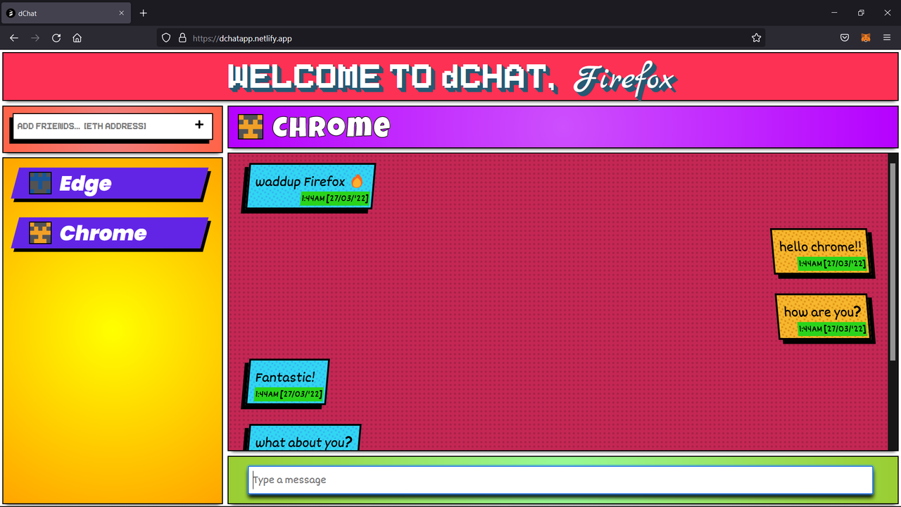
Task: Click the Chrome avatar in chat header
Action: click(251, 127)
